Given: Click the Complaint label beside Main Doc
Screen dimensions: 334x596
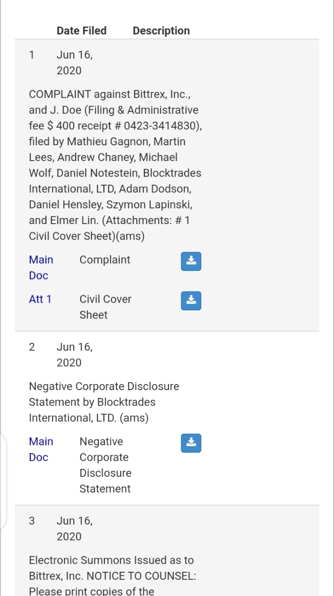Looking at the screenshot, I should click(105, 260).
